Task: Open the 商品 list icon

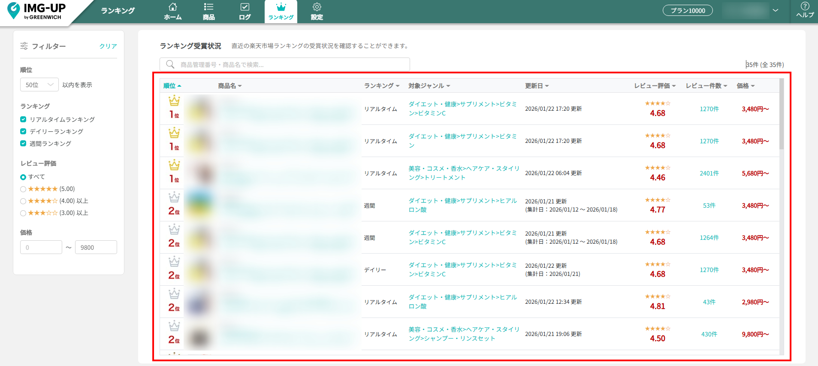Action: (x=208, y=7)
